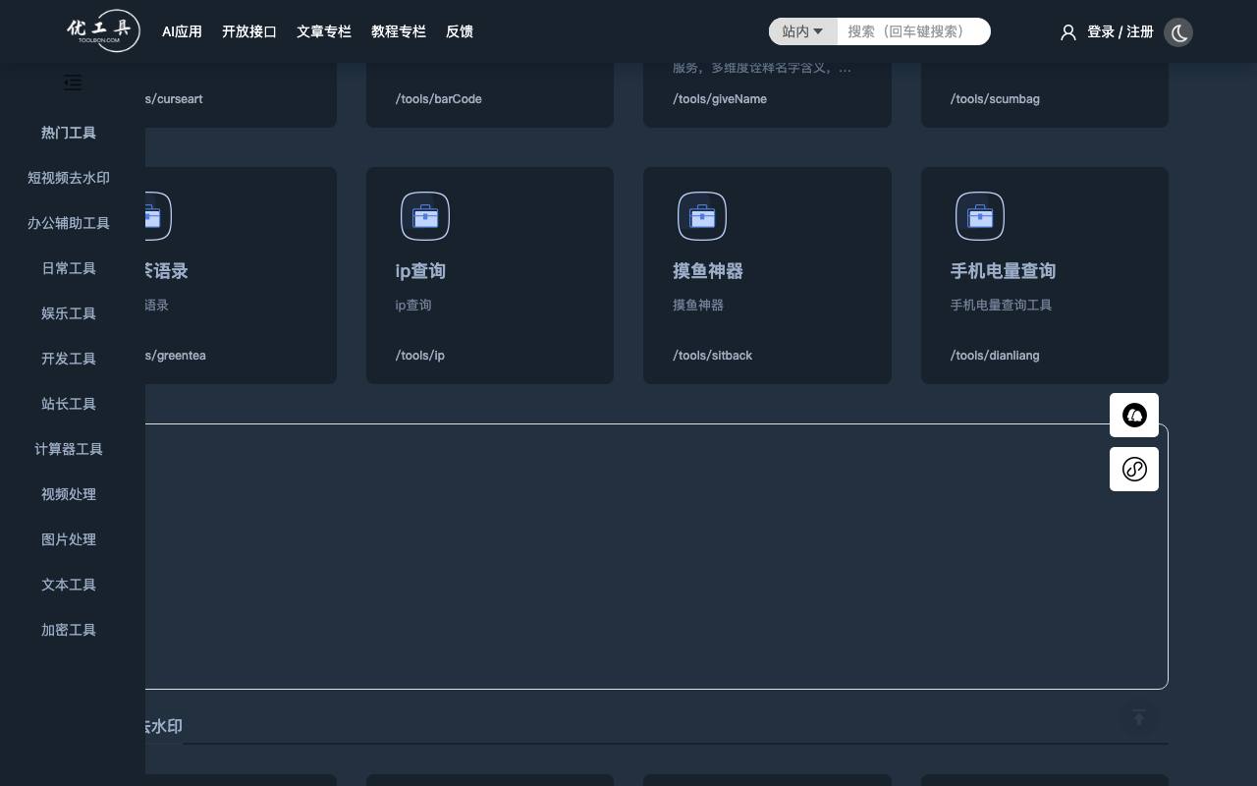Open the 反馈 menu item

click(460, 31)
